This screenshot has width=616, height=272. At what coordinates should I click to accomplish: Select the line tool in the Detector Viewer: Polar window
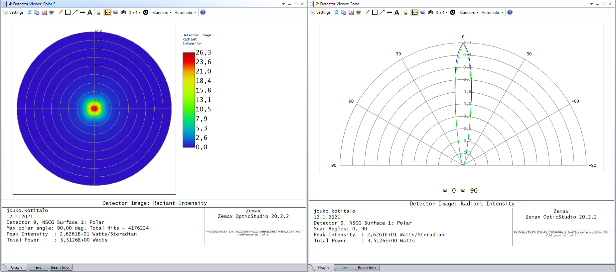click(389, 12)
